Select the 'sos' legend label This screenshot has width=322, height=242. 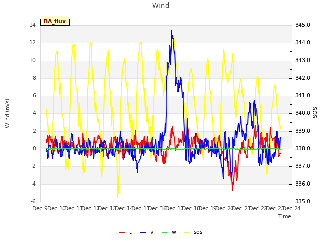(x=198, y=232)
